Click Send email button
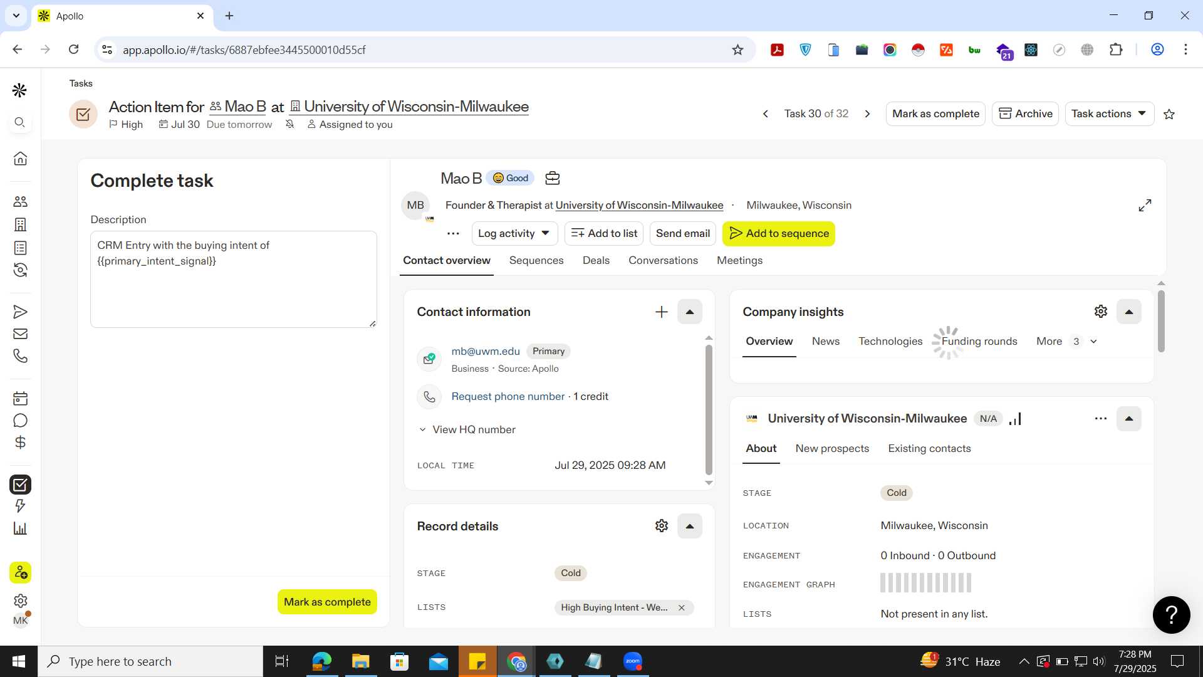This screenshot has height=677, width=1203. tap(682, 234)
